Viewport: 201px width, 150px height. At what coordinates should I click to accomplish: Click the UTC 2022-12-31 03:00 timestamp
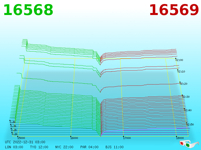[x=25, y=142]
